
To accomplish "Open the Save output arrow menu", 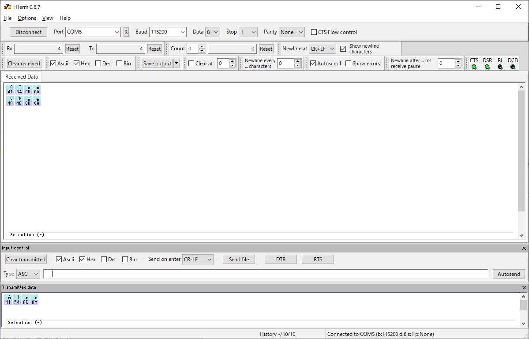I will (176, 64).
